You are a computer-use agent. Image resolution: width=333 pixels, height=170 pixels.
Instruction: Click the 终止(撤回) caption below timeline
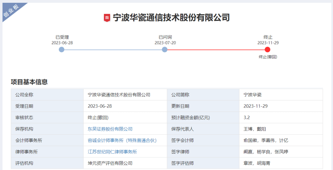tap(268, 57)
